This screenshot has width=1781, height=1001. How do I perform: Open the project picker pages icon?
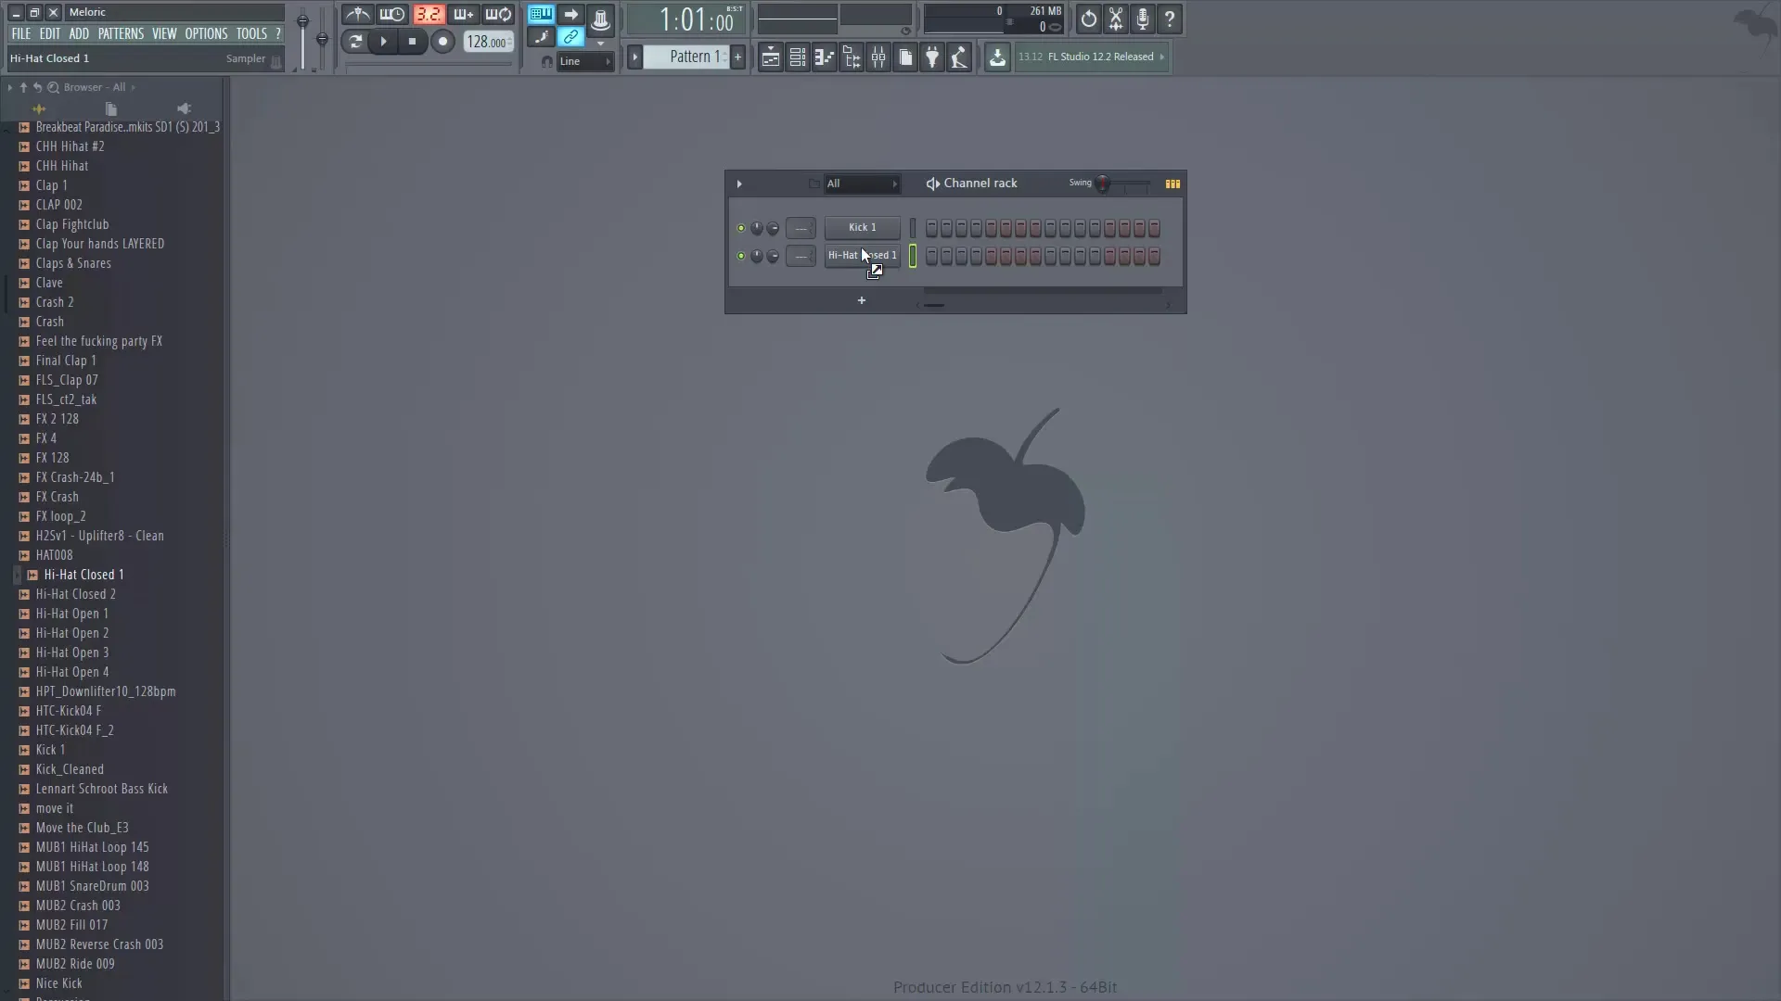tap(904, 57)
